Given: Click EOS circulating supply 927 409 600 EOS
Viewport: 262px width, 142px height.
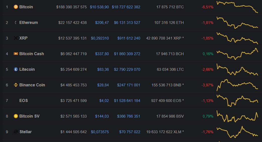Looking at the screenshot, I should (167, 100).
